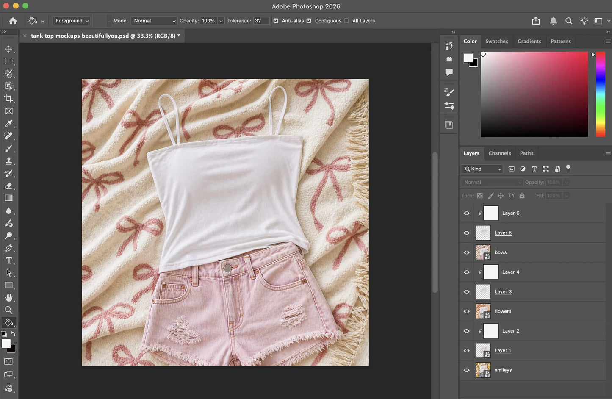Select the Blur tool
Image resolution: width=612 pixels, height=399 pixels.
[x=8, y=211]
